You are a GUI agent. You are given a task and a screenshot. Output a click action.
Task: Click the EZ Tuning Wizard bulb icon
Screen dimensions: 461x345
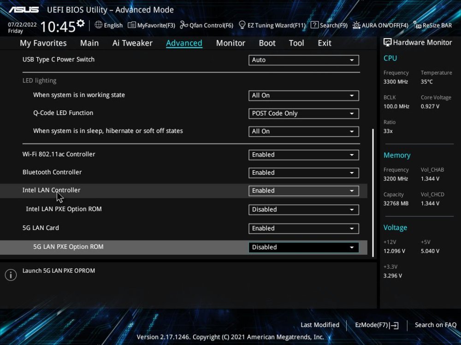click(x=242, y=25)
